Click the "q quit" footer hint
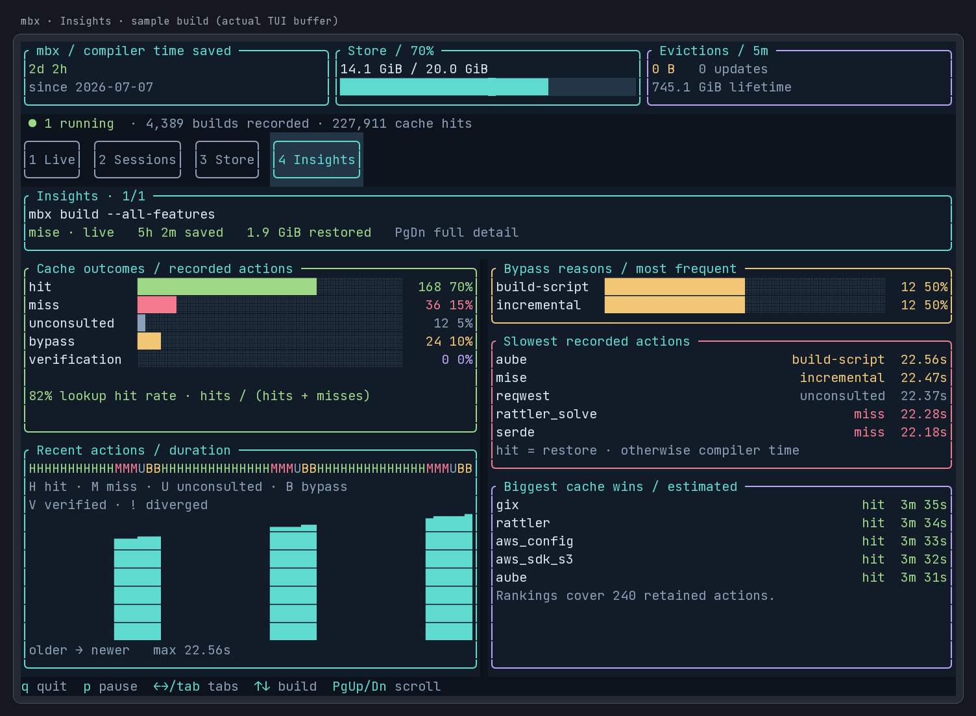Viewport: 976px width, 716px height. pos(44,686)
